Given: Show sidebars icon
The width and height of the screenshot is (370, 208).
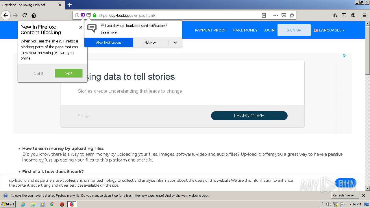Looking at the screenshot, I should coord(344,15).
